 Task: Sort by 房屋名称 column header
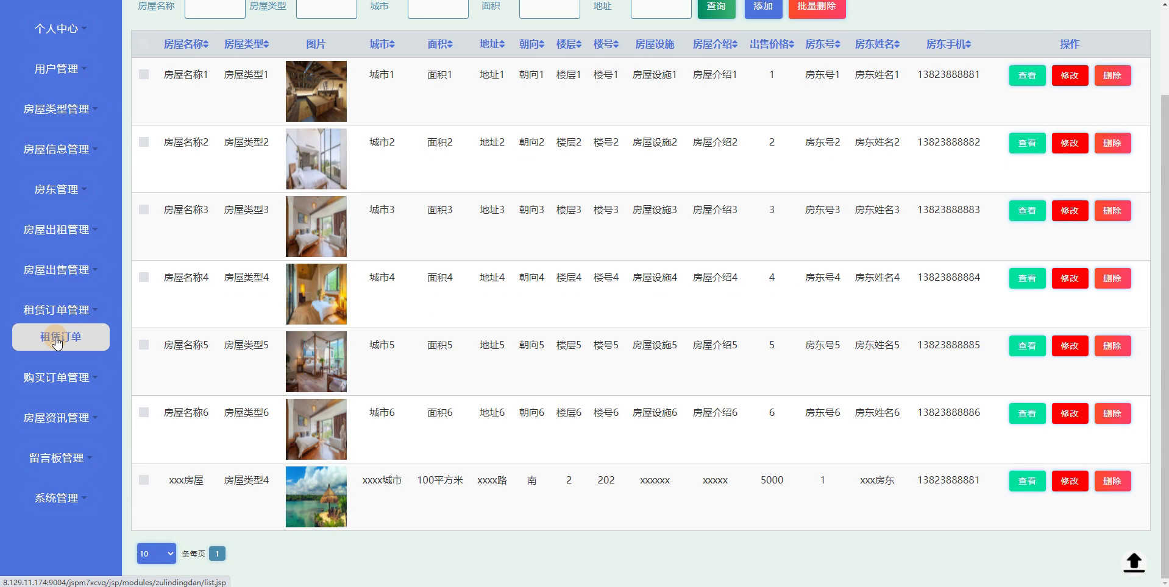186,44
